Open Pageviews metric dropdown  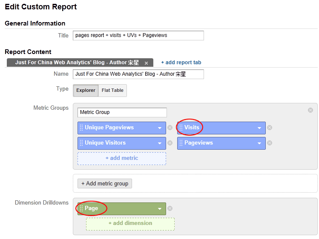[259, 143]
